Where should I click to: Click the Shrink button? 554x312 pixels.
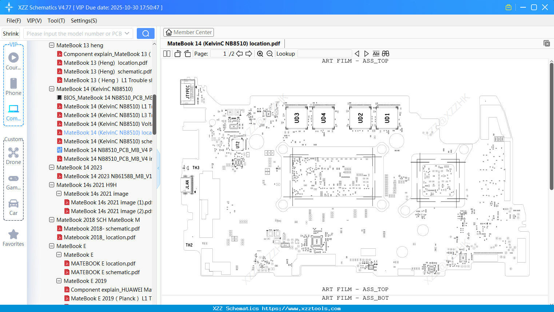[11, 33]
